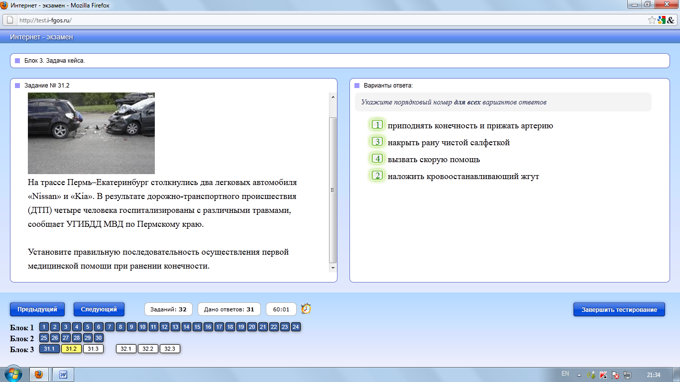Open question 16 in Блок 1
Viewport: 680px width, 382px height.
pyautogui.click(x=208, y=327)
